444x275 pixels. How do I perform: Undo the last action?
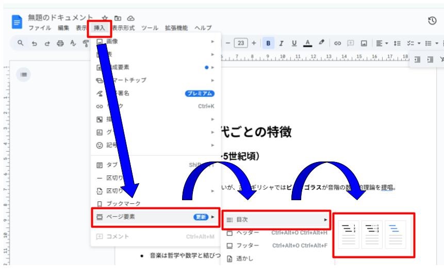(x=34, y=43)
